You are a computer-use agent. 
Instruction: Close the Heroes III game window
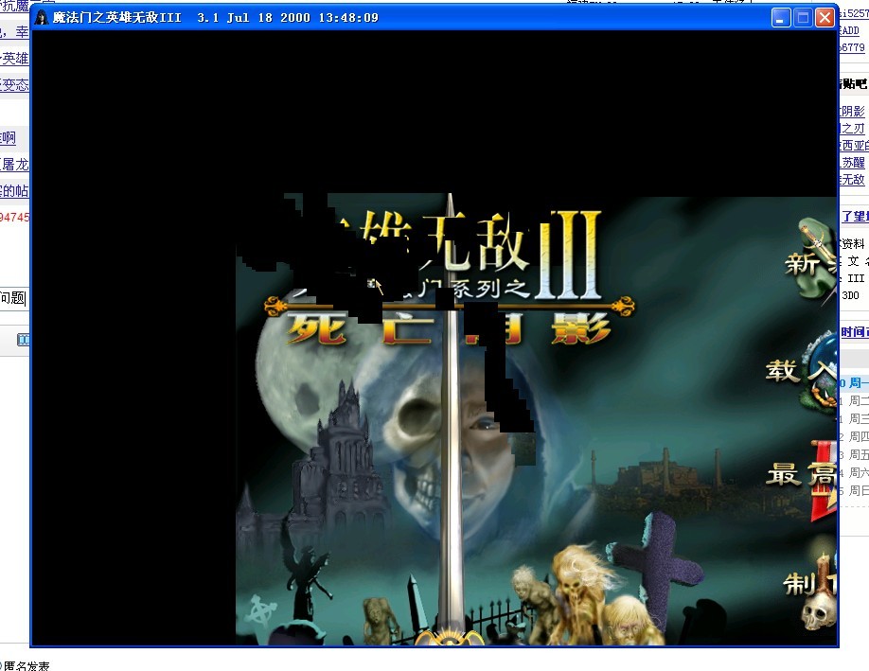pos(825,17)
